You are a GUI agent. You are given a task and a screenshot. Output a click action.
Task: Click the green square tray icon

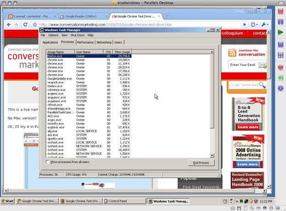click(241, 201)
